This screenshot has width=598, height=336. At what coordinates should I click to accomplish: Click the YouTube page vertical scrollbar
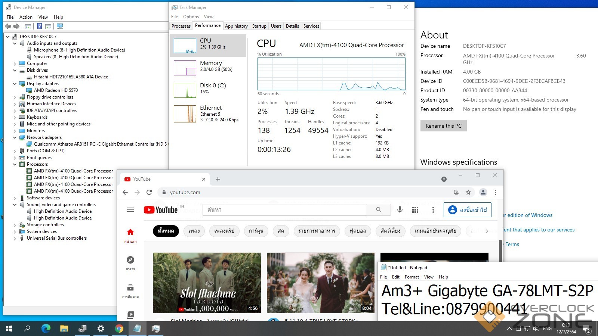pyautogui.click(x=500, y=251)
